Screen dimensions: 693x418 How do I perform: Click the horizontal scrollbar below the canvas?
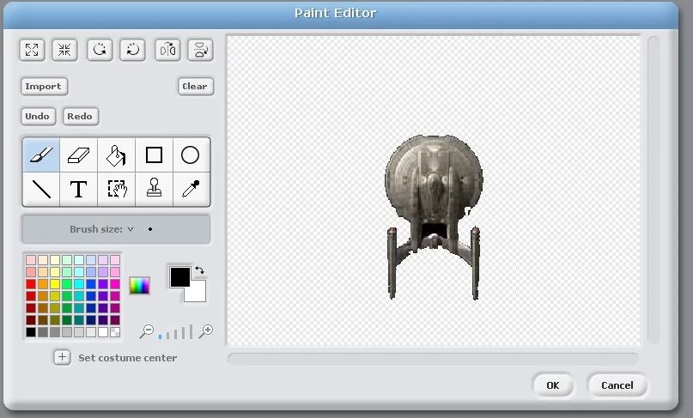click(x=433, y=359)
